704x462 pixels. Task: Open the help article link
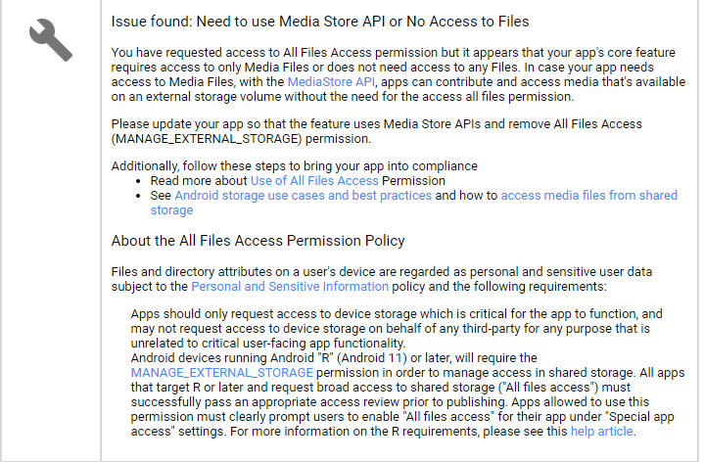(x=601, y=432)
